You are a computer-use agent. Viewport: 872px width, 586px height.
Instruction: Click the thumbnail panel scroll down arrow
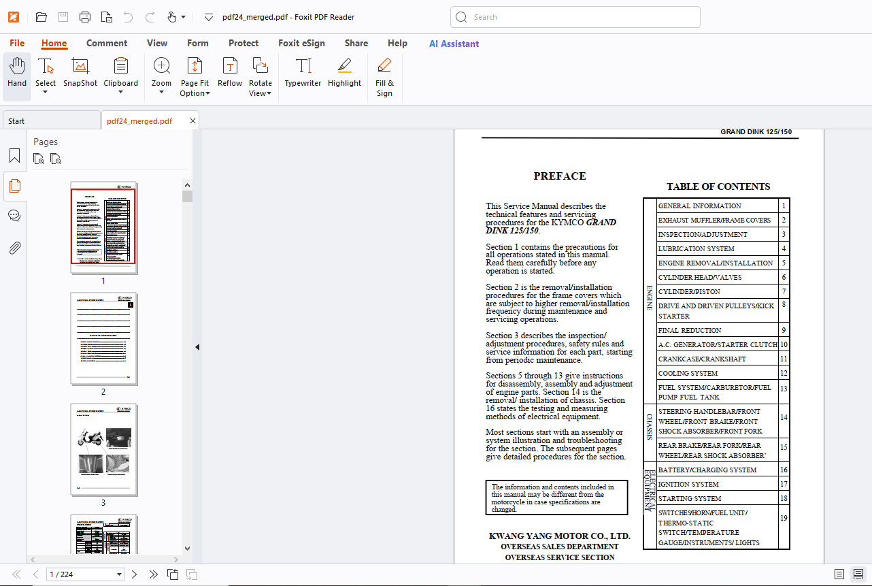click(187, 549)
